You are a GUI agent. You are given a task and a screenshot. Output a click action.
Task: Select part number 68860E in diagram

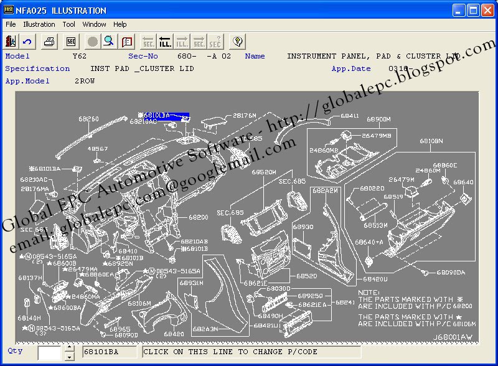(445, 165)
